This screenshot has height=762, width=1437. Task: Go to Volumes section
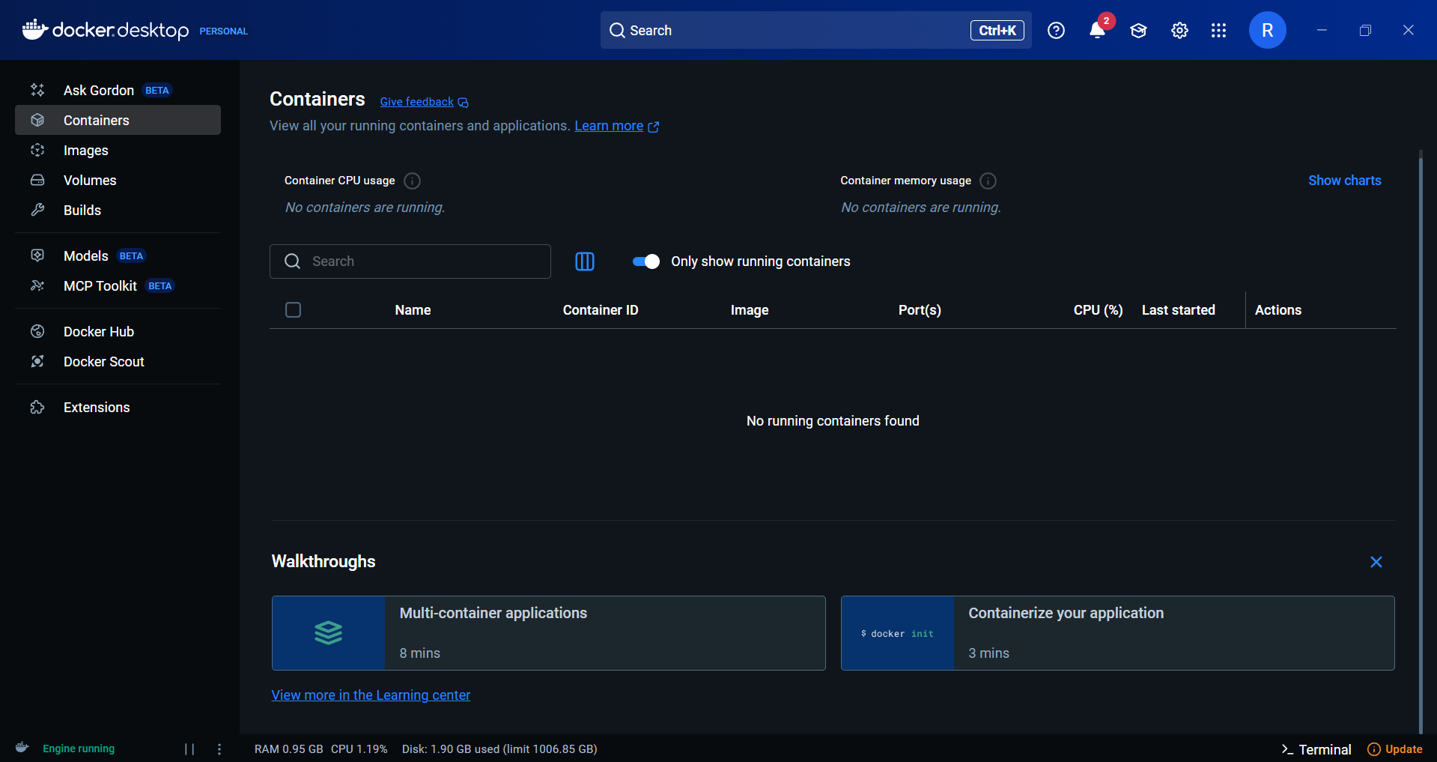tap(118, 180)
